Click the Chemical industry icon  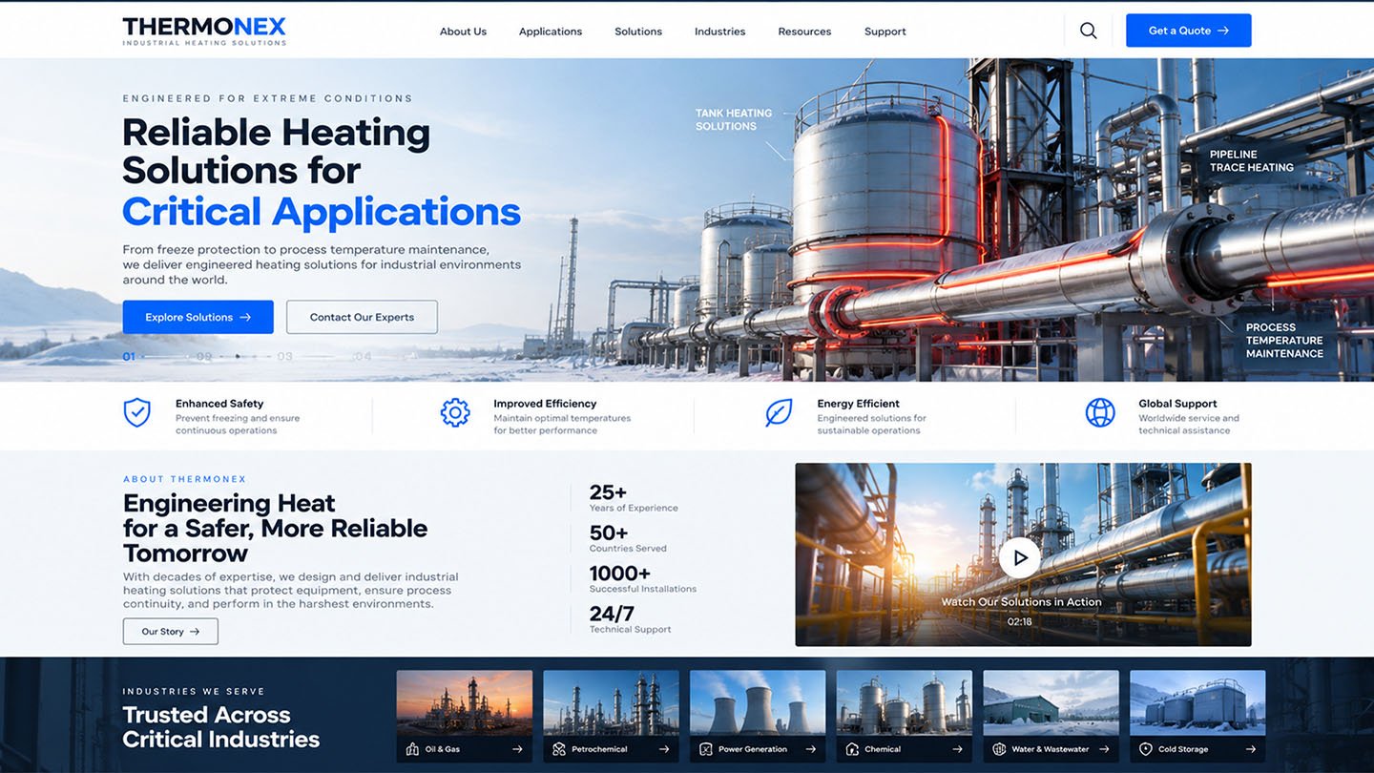(x=852, y=749)
